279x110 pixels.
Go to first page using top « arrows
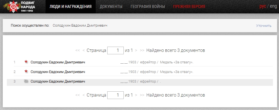click(77, 50)
